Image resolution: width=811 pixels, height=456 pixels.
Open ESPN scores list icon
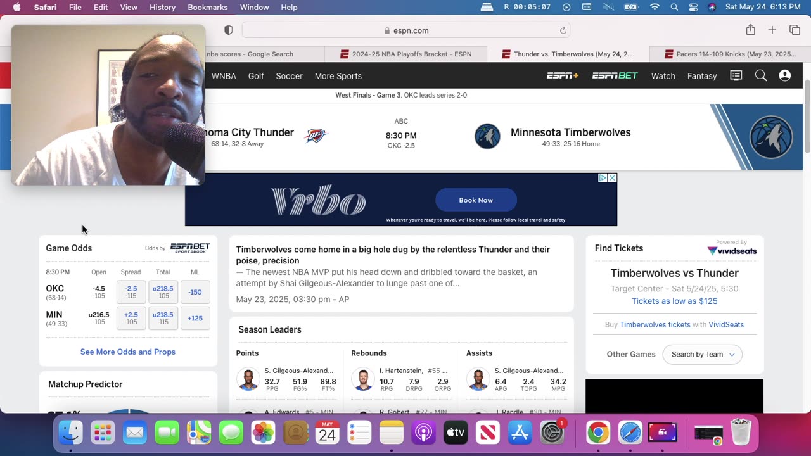pos(736,75)
